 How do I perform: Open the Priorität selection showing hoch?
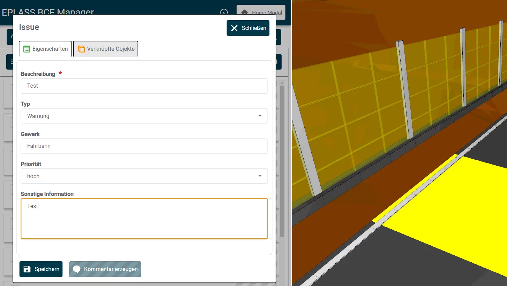[x=140, y=176]
